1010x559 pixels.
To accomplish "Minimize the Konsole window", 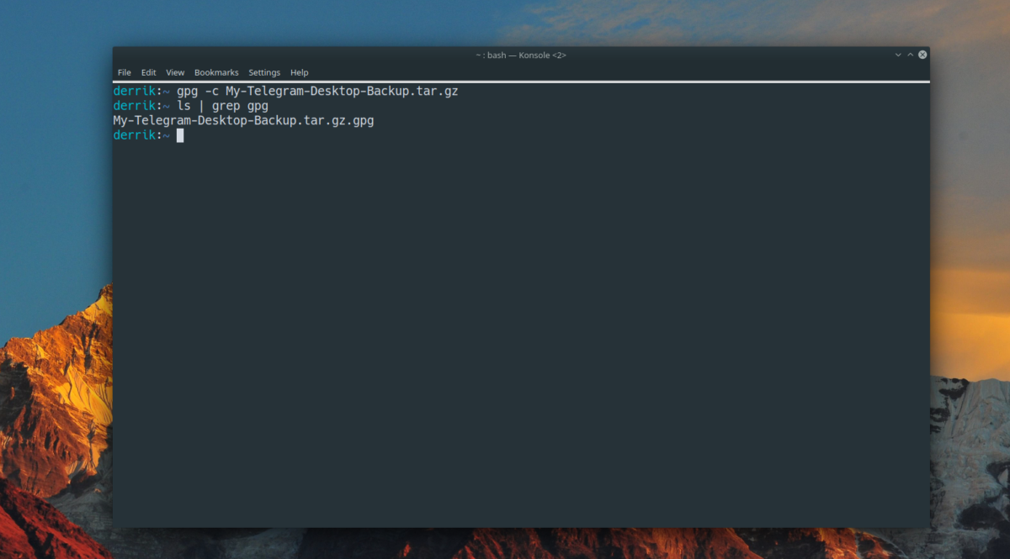I will tap(898, 55).
